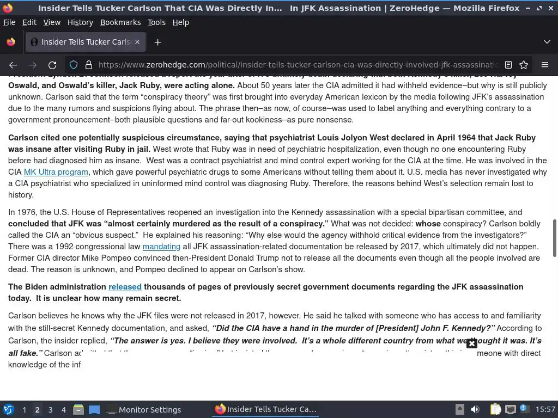Open the mandating hyperlink
The width and height of the screenshot is (558, 418).
tap(161, 247)
